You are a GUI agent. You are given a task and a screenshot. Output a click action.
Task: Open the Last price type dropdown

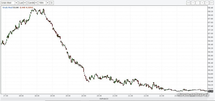23,3
